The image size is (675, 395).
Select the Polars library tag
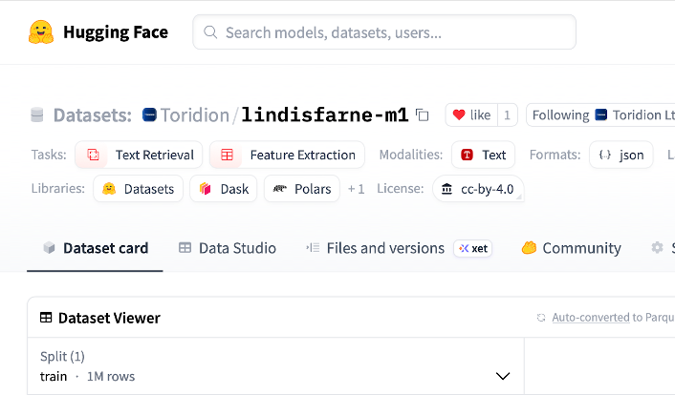[302, 189]
